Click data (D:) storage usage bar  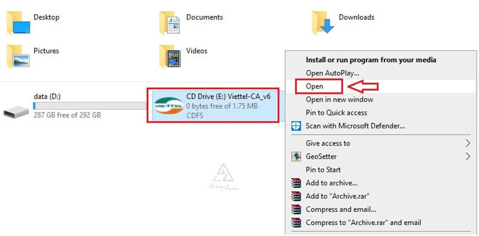tap(90, 105)
